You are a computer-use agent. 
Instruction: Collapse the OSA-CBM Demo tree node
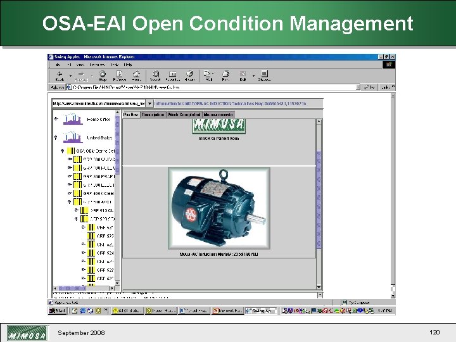(62, 151)
